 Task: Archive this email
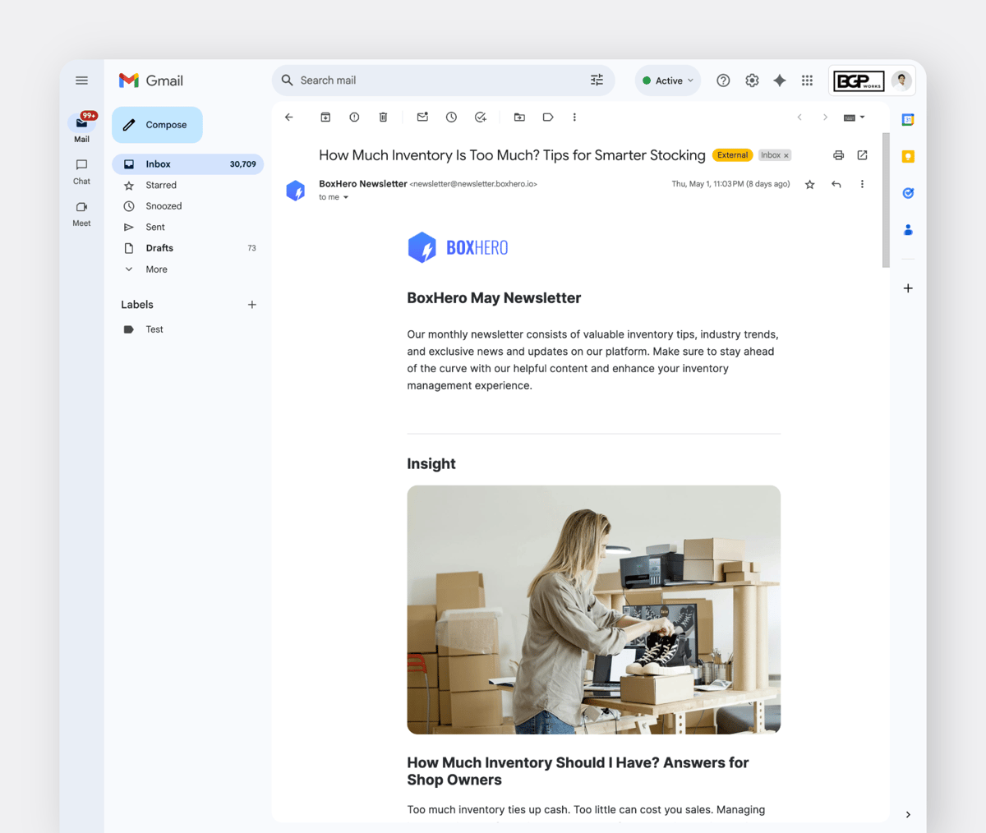click(325, 117)
